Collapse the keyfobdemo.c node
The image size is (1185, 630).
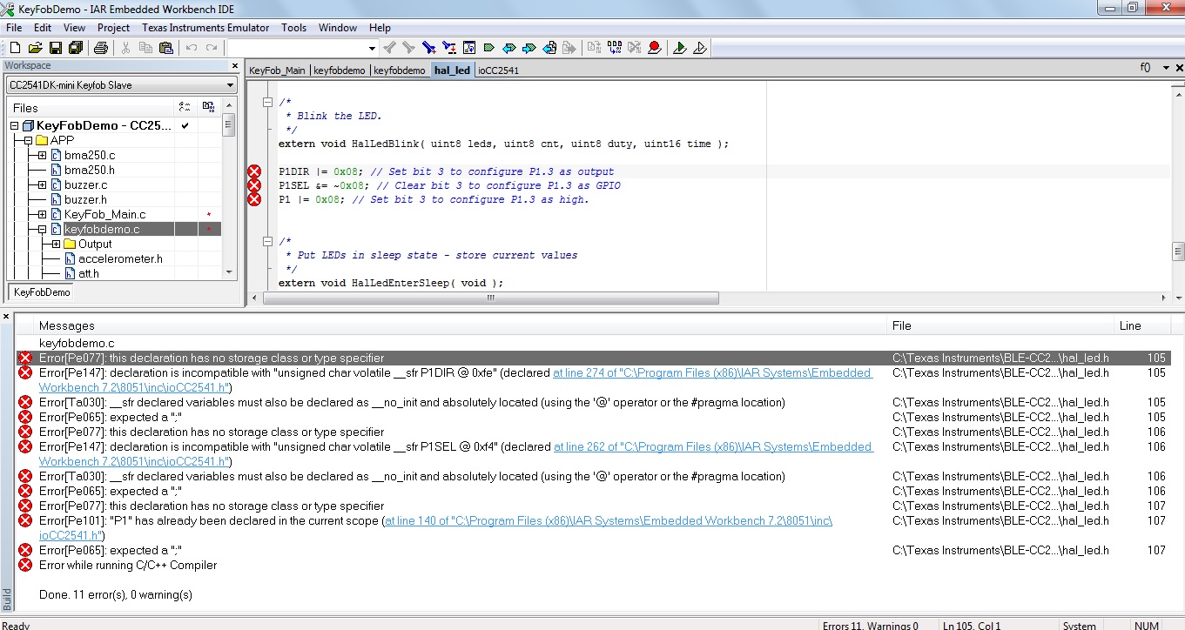[x=42, y=230]
